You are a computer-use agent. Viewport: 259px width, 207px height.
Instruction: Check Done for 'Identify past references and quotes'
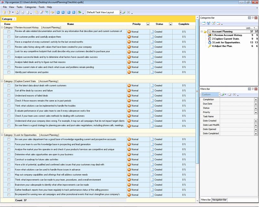click(x=9, y=72)
